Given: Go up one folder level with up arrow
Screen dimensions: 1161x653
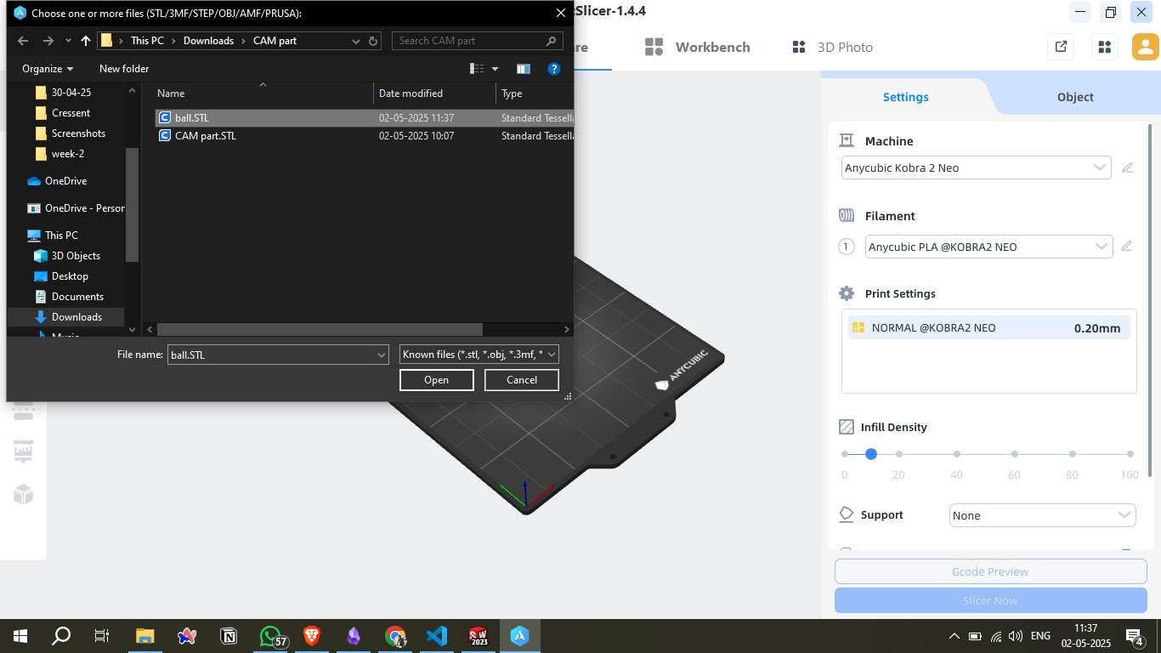Looking at the screenshot, I should (x=86, y=41).
